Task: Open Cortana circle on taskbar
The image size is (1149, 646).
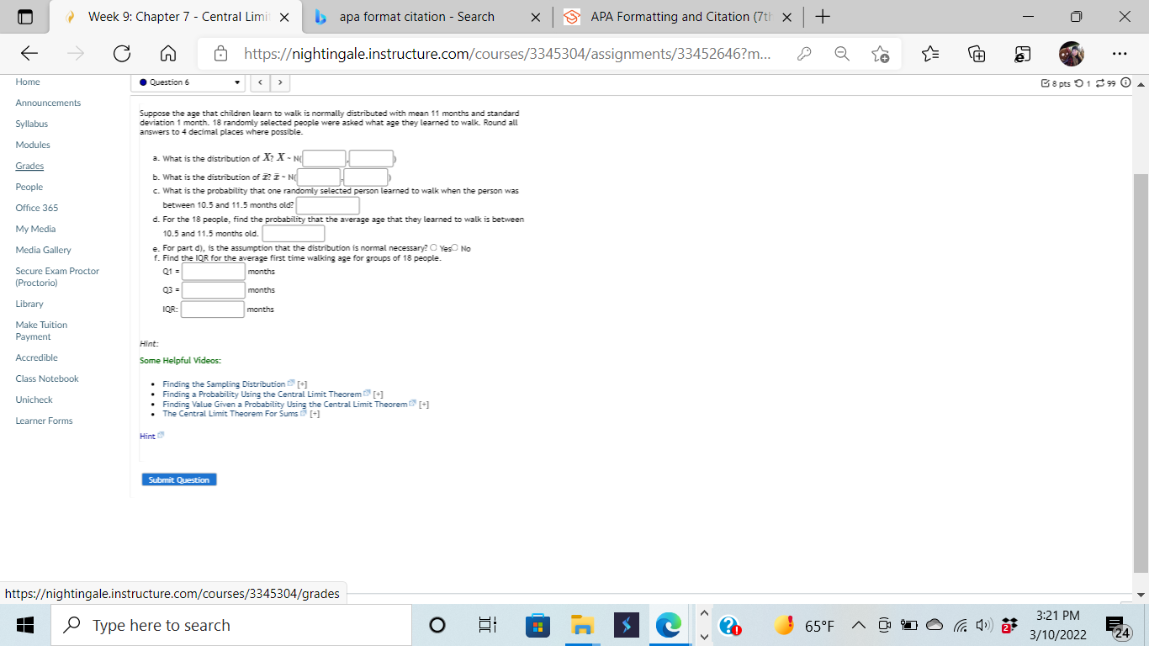Action: 436,625
